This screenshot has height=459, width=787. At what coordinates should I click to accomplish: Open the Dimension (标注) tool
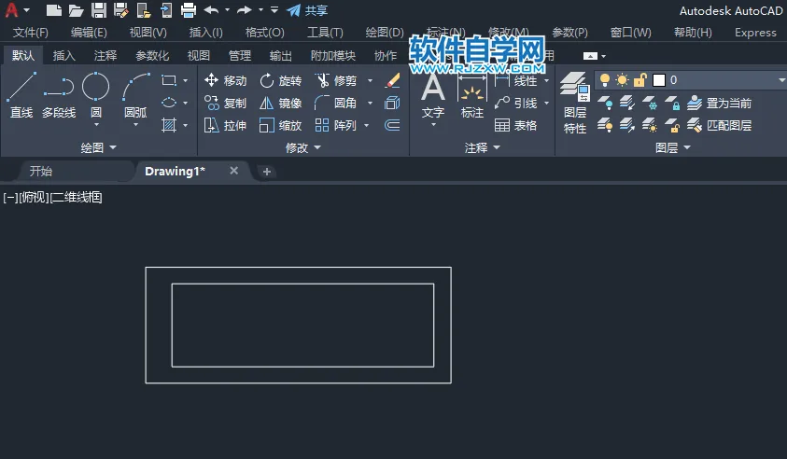[471, 96]
